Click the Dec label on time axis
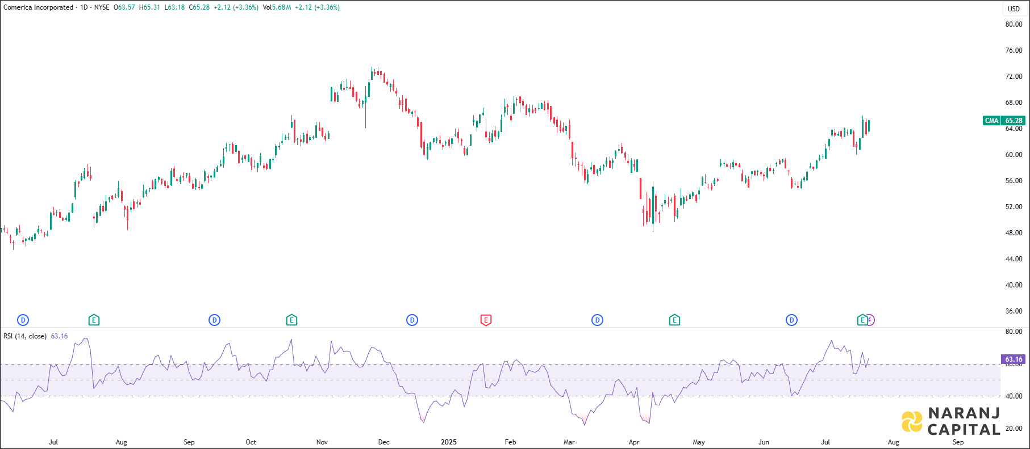The height and width of the screenshot is (449, 1030). 384,442
